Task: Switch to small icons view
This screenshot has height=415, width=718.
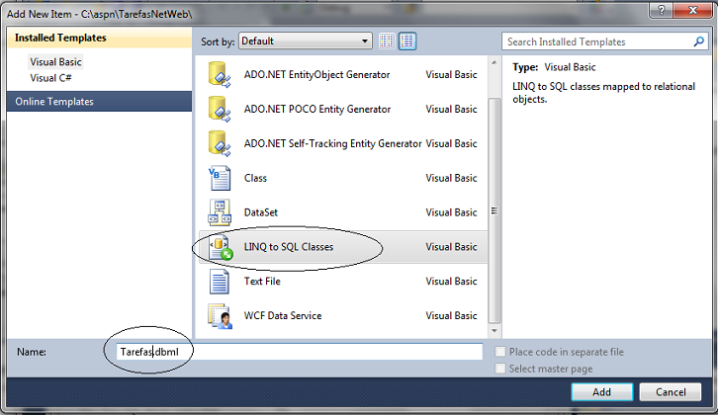Action: [387, 41]
